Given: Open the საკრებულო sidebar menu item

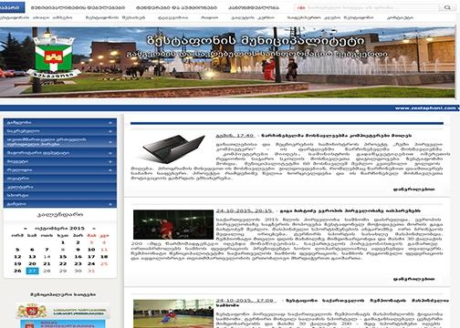Looking at the screenshot, I should click(60, 131).
